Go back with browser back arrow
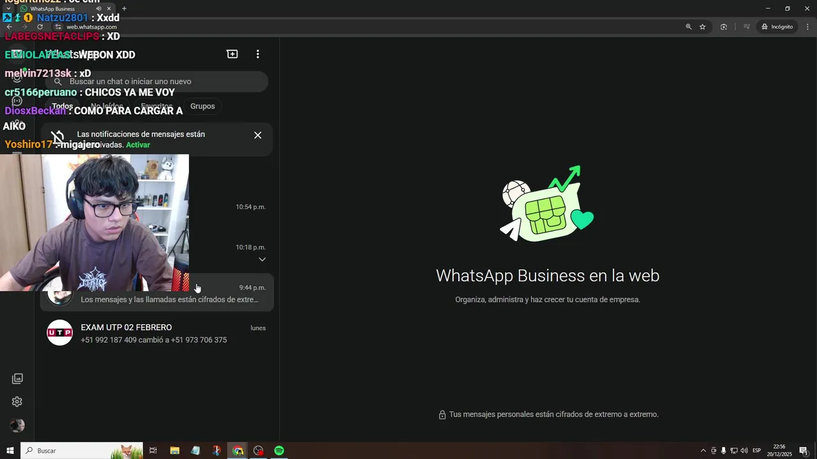 (9, 27)
